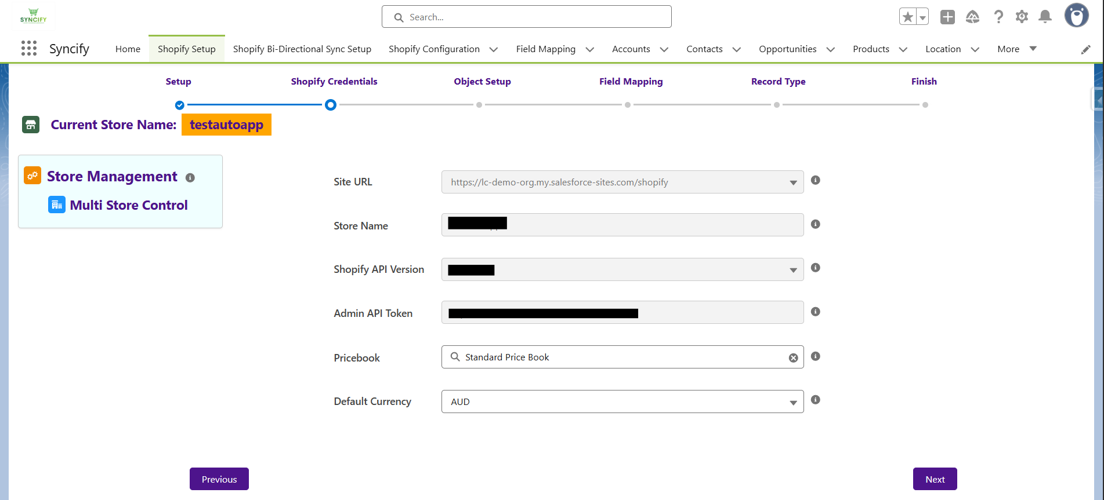Jump to Field Mapping wizard step
1104x500 pixels.
(x=631, y=82)
